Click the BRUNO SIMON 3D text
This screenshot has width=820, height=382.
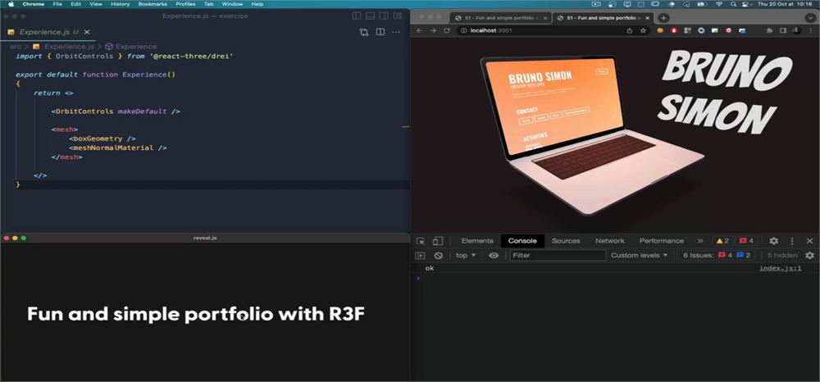[x=724, y=93]
